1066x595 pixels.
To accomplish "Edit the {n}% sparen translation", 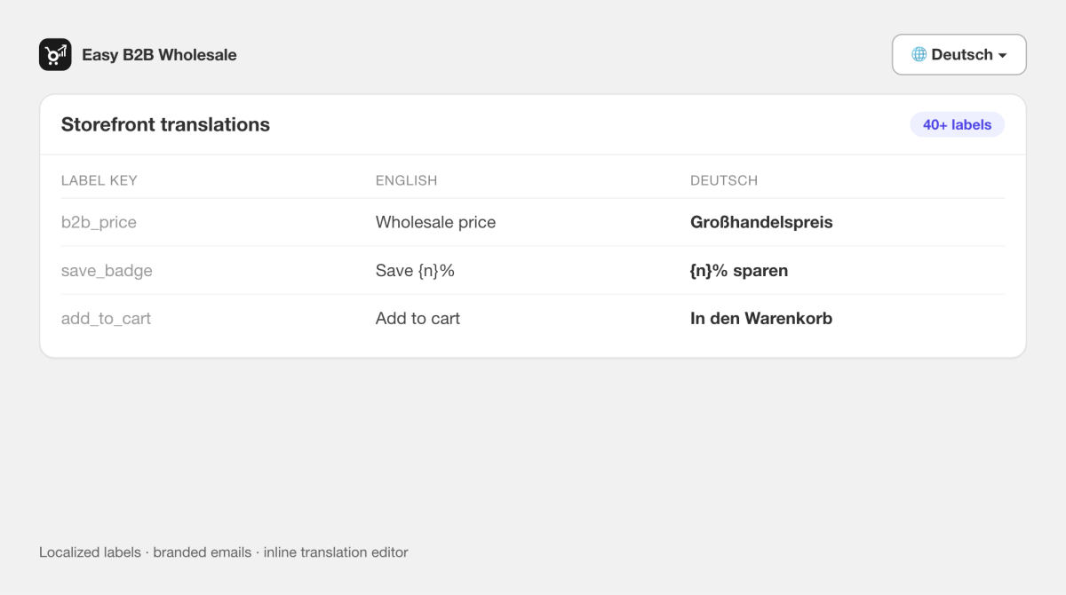I will pyautogui.click(x=739, y=270).
